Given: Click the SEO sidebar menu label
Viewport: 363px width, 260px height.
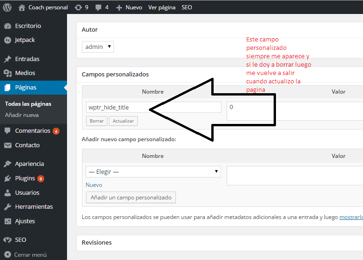Looking at the screenshot, I should coord(20,240).
